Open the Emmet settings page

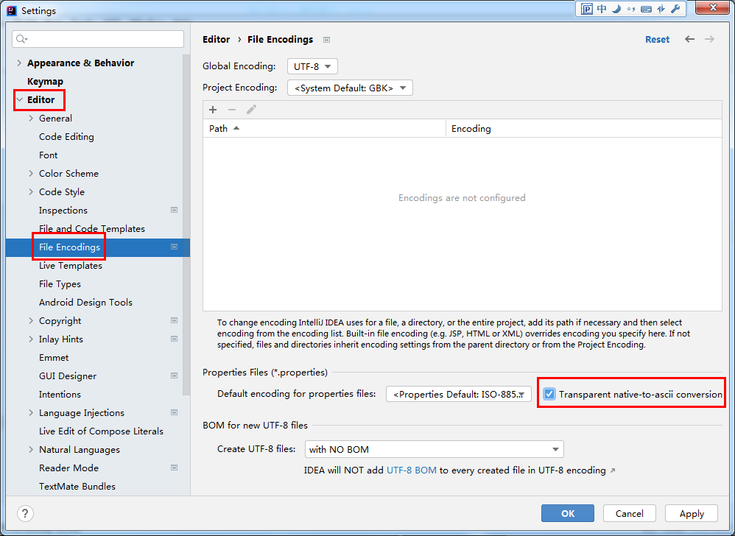point(54,358)
